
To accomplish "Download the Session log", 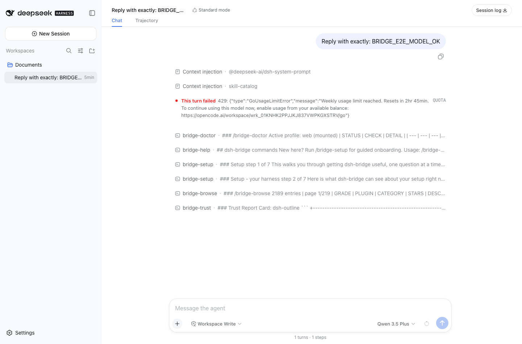I will click(x=492, y=10).
